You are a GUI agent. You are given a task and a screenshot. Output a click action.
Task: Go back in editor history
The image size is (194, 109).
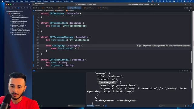point(36,8)
